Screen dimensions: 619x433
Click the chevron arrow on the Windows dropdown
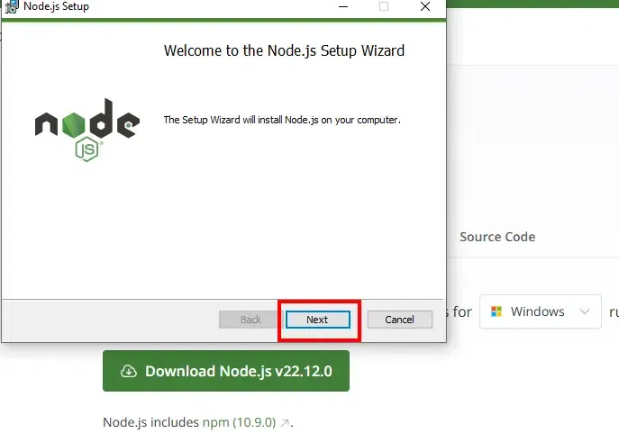pos(585,311)
